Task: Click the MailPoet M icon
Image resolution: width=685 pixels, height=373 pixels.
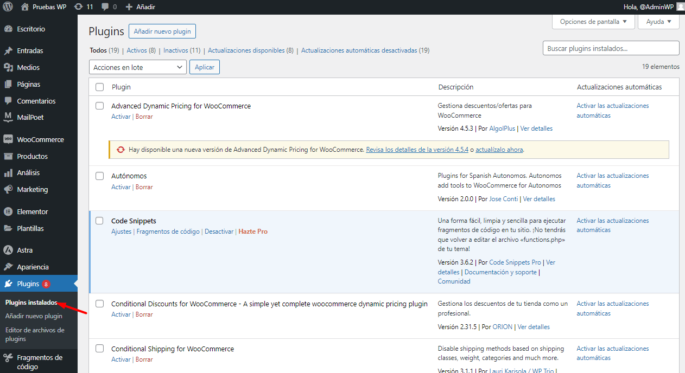Action: 8,117
